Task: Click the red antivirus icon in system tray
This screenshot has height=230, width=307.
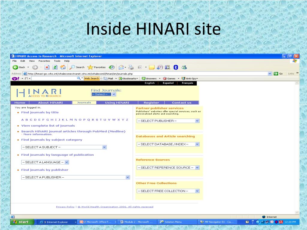Action: [x=281, y=222]
